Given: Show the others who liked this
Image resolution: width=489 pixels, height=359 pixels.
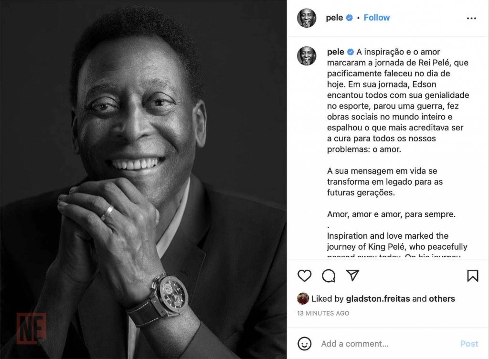Looking at the screenshot, I should click(442, 298).
